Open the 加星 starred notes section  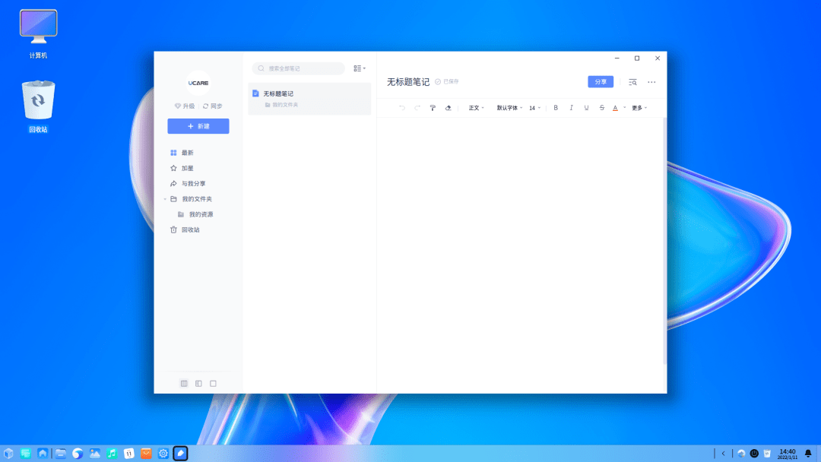(185, 167)
